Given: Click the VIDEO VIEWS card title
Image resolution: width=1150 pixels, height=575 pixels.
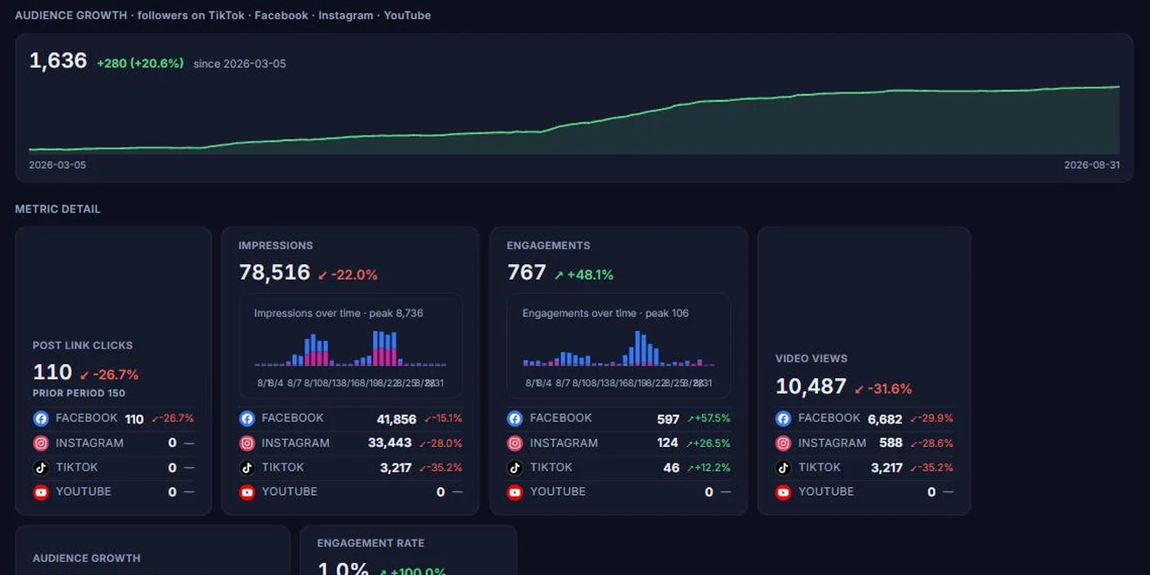Looking at the screenshot, I should 811,358.
